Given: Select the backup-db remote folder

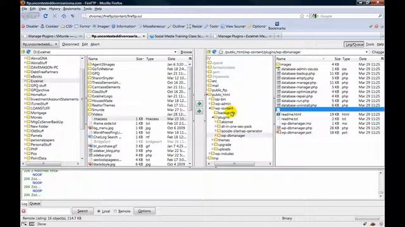Looking at the screenshot, I should pyautogui.click(x=227, y=113).
